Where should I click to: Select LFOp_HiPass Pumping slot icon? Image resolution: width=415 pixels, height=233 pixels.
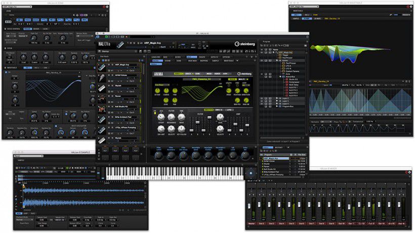(x=102, y=130)
